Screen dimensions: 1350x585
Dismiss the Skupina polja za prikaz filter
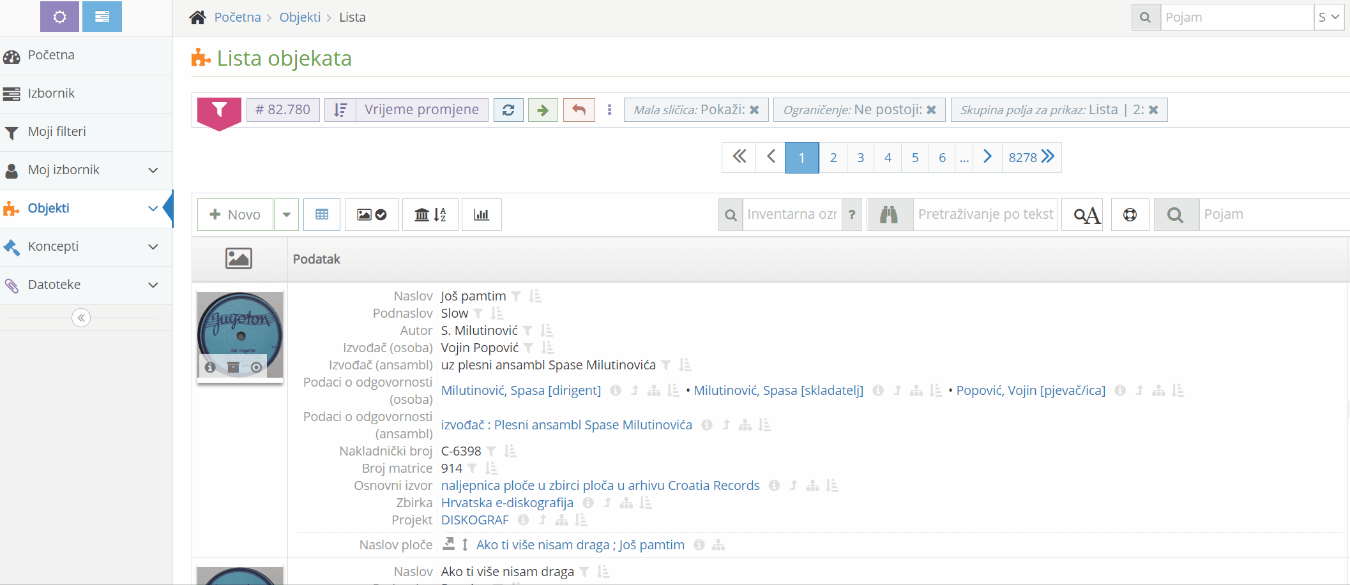pos(1153,109)
